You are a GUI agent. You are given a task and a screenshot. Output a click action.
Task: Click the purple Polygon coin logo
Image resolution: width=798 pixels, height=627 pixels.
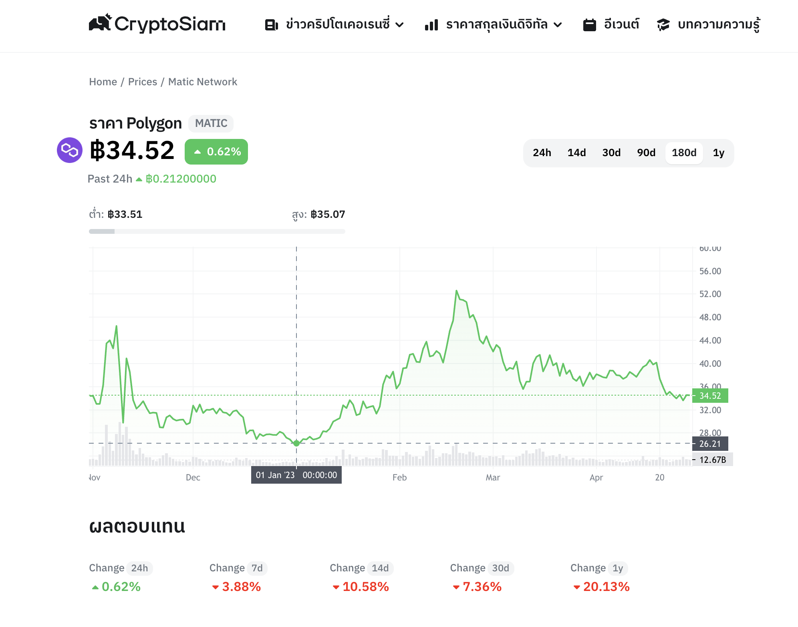pos(70,150)
